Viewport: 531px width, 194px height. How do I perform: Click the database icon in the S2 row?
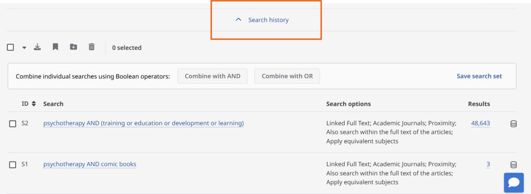[x=514, y=124]
